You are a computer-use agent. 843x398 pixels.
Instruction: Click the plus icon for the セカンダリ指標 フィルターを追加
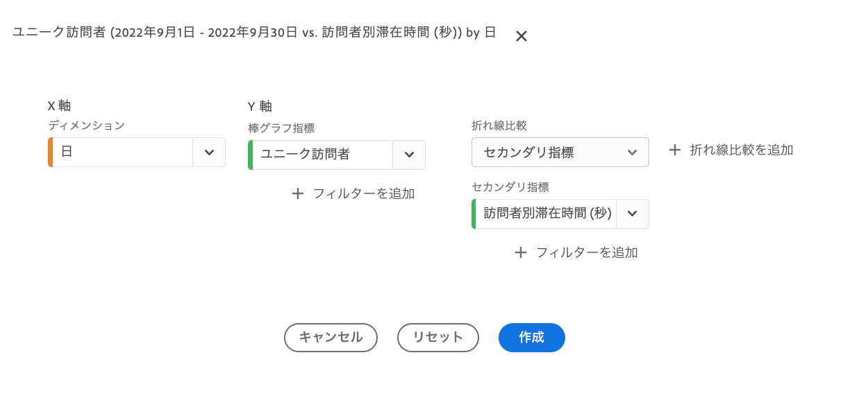(x=521, y=252)
